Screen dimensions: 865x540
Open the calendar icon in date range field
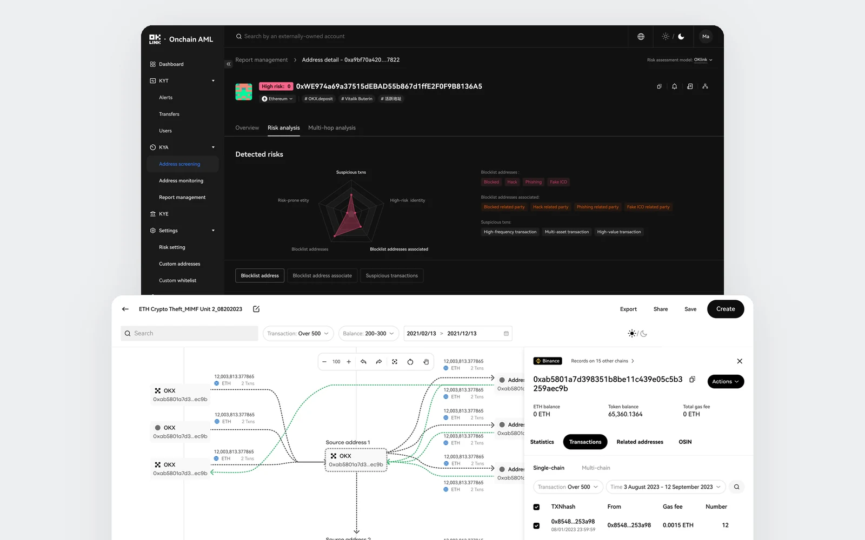pyautogui.click(x=506, y=334)
